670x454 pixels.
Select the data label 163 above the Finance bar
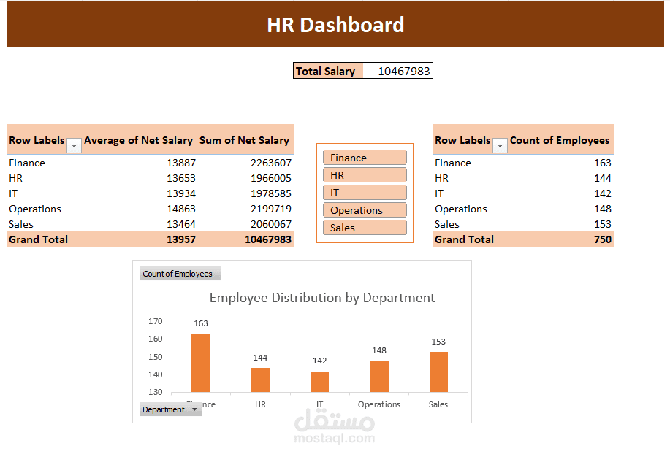[x=200, y=323]
